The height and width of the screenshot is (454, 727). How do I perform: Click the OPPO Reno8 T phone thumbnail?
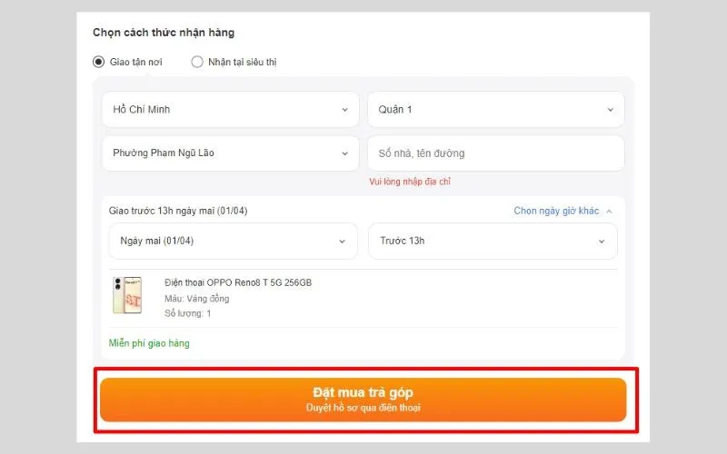[127, 296]
